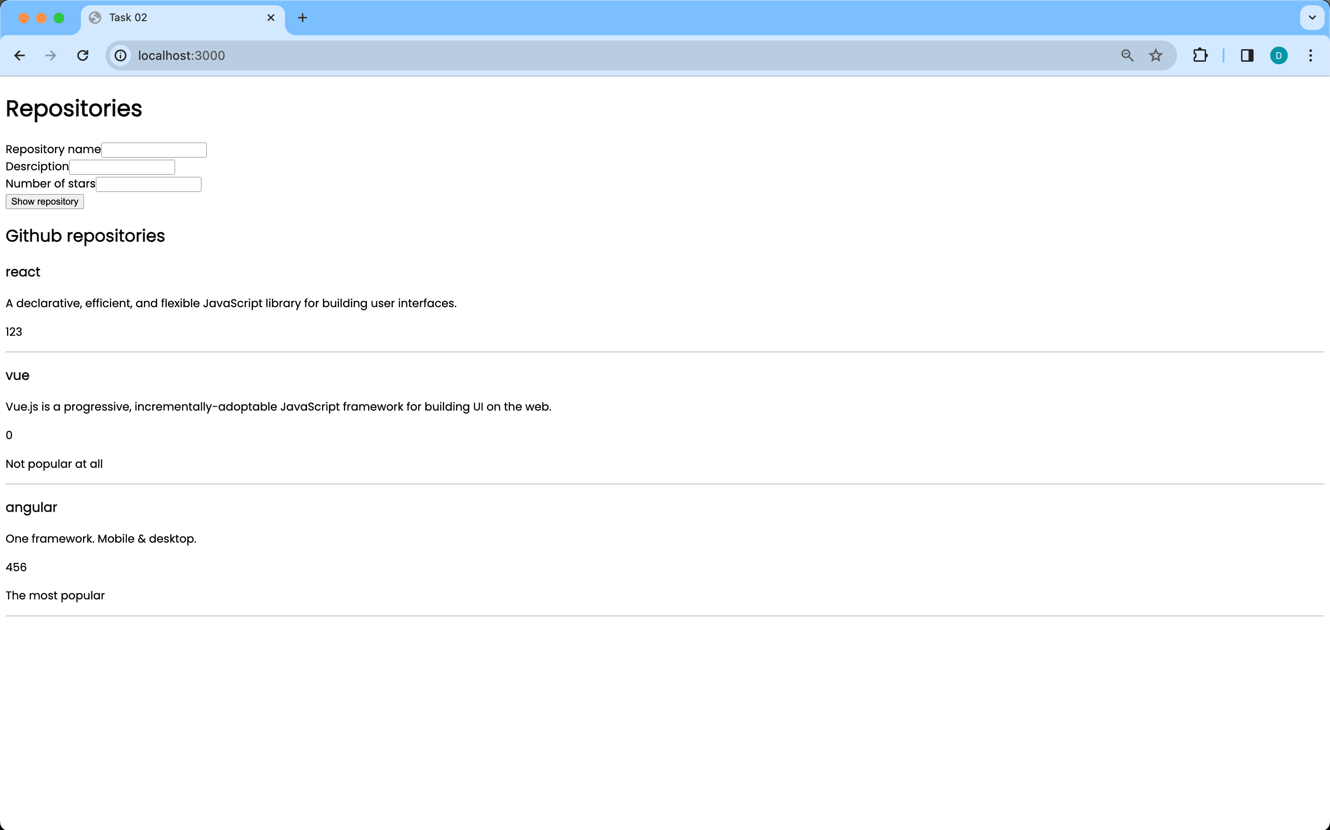Go back to the previous page

click(20, 55)
